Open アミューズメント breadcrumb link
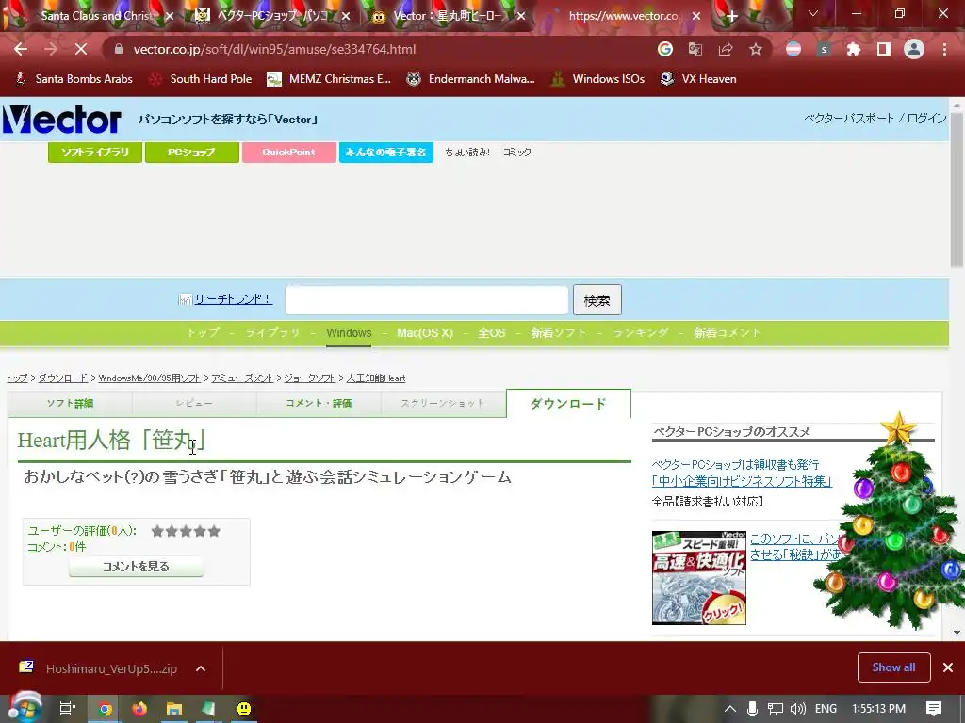 (x=242, y=378)
